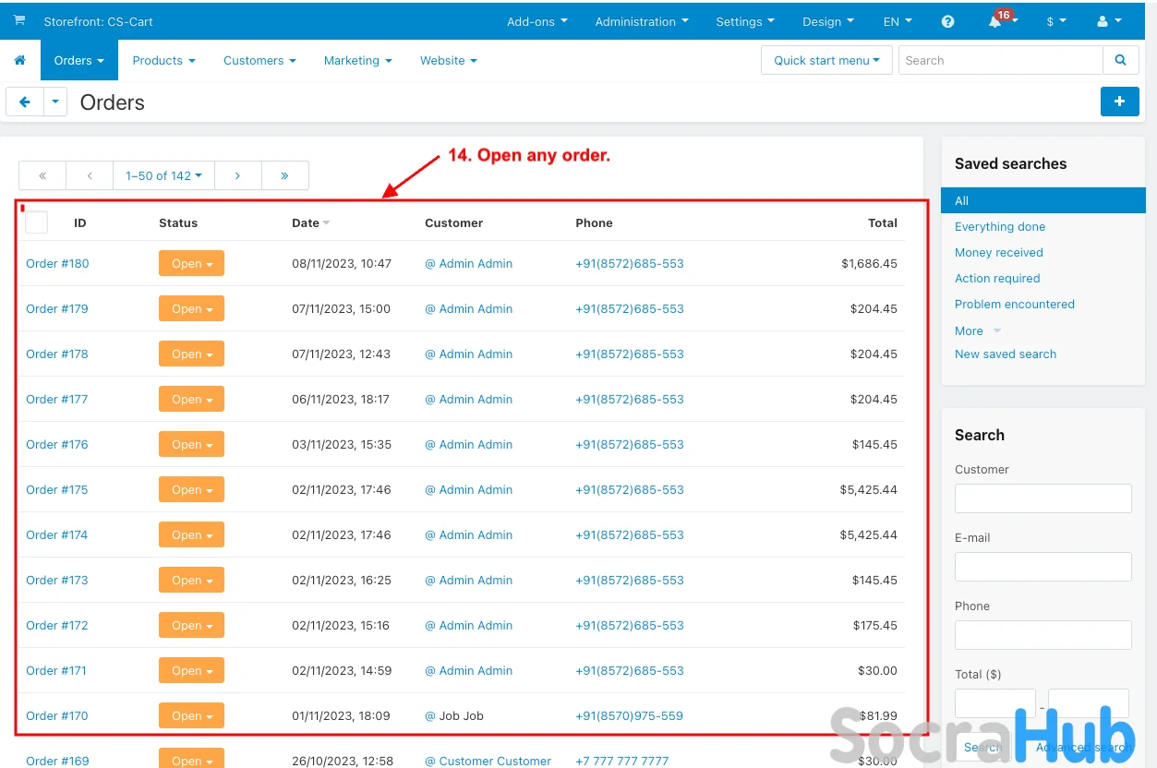The width and height of the screenshot is (1157, 768).
Task: Open the notifications bell icon
Action: pyautogui.click(x=995, y=22)
